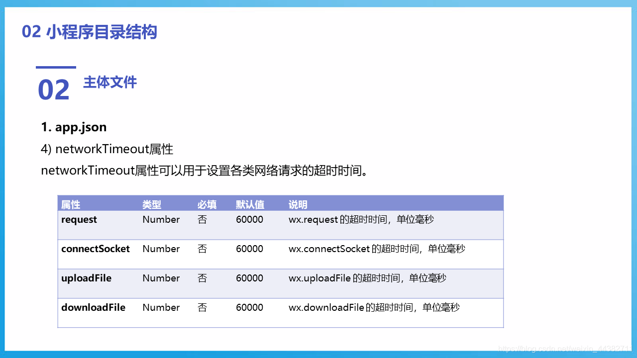637x358 pixels.
Task: Click Number type in uploadFile row
Action: coord(161,278)
